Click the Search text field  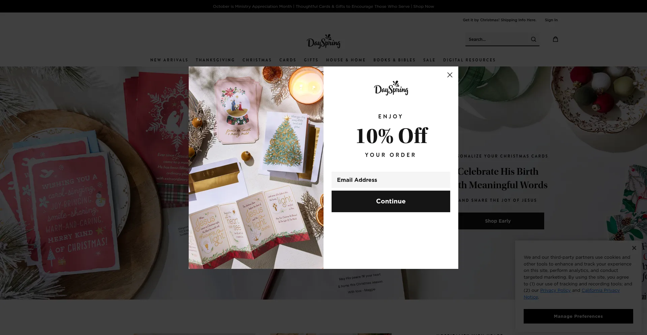tap(497, 39)
